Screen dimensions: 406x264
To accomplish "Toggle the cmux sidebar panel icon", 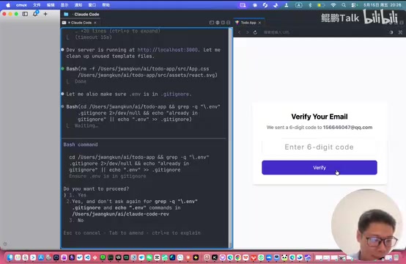I will click(x=25, y=14).
